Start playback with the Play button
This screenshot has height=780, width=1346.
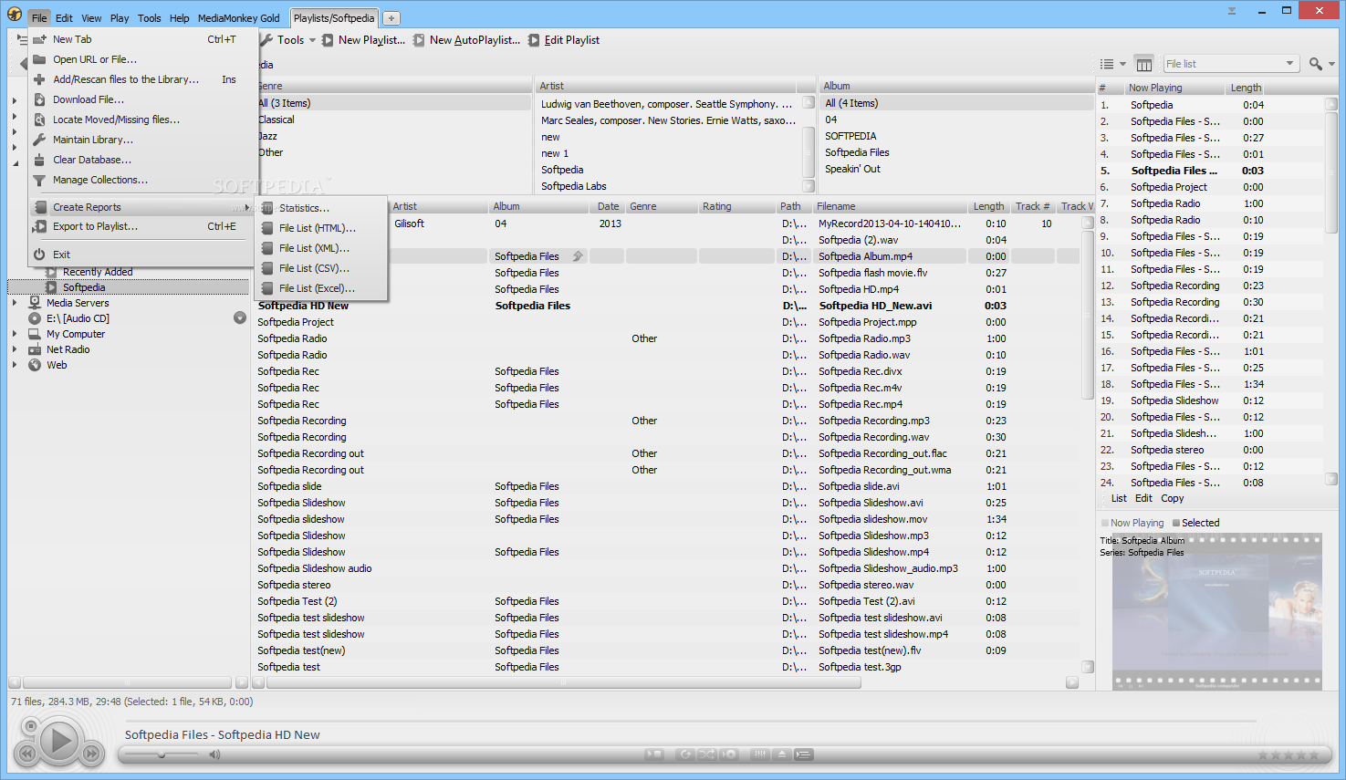59,742
